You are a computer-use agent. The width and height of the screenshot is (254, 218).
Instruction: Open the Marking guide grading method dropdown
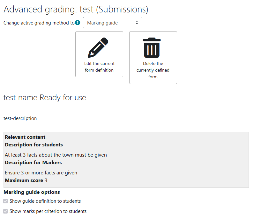pos(113,23)
